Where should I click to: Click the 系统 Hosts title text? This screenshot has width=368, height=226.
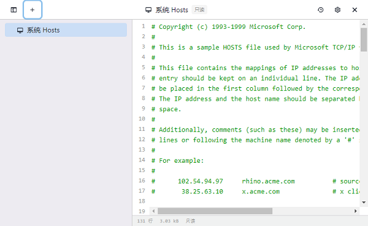coord(172,10)
